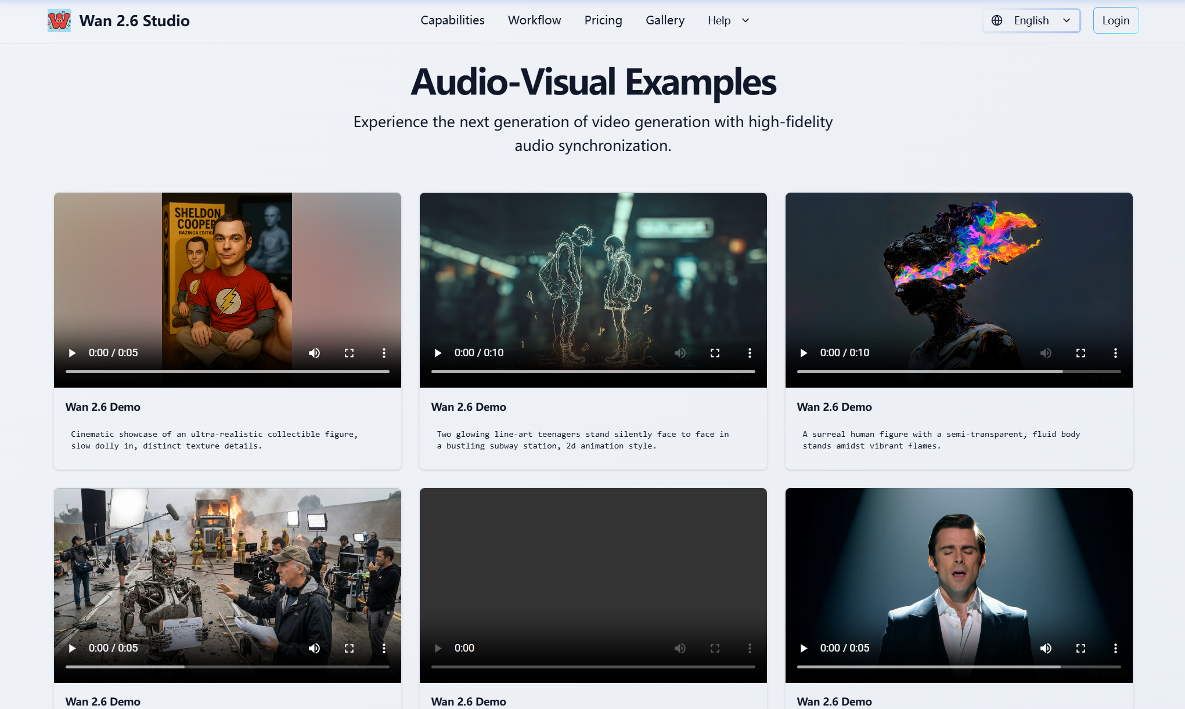The height and width of the screenshot is (709, 1185).
Task: Seek the singing man video progress bar
Action: [x=959, y=667]
